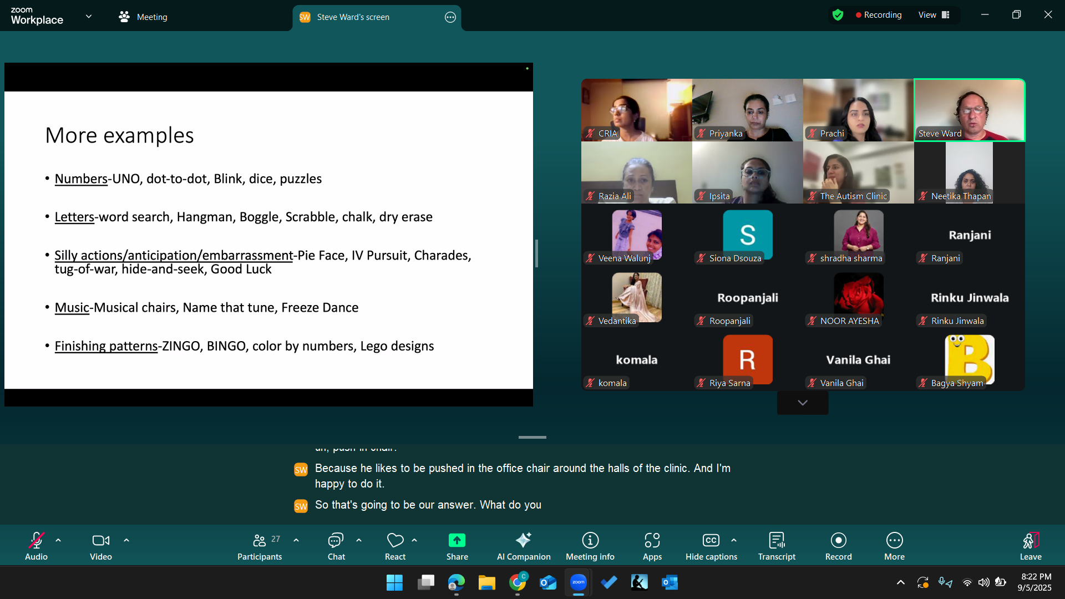Screen dimensions: 1065x599
Task: Click the green Share screen button
Action: (457, 541)
